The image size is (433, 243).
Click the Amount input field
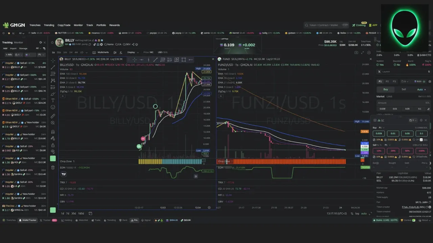tap(404, 103)
